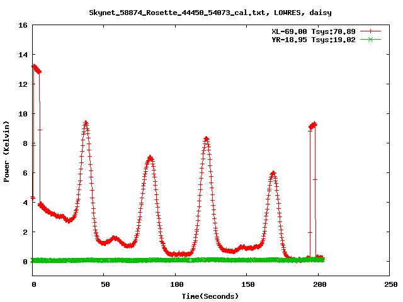Click the y-axis tick label 14
403x302 pixels.
23,55
